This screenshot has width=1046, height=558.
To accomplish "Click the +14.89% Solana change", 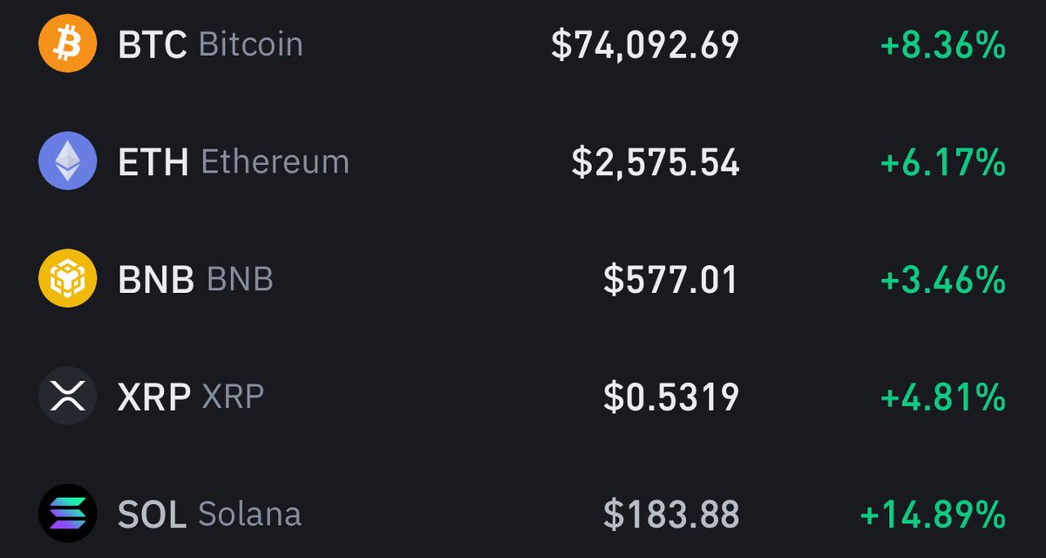I will pyautogui.click(x=933, y=514).
